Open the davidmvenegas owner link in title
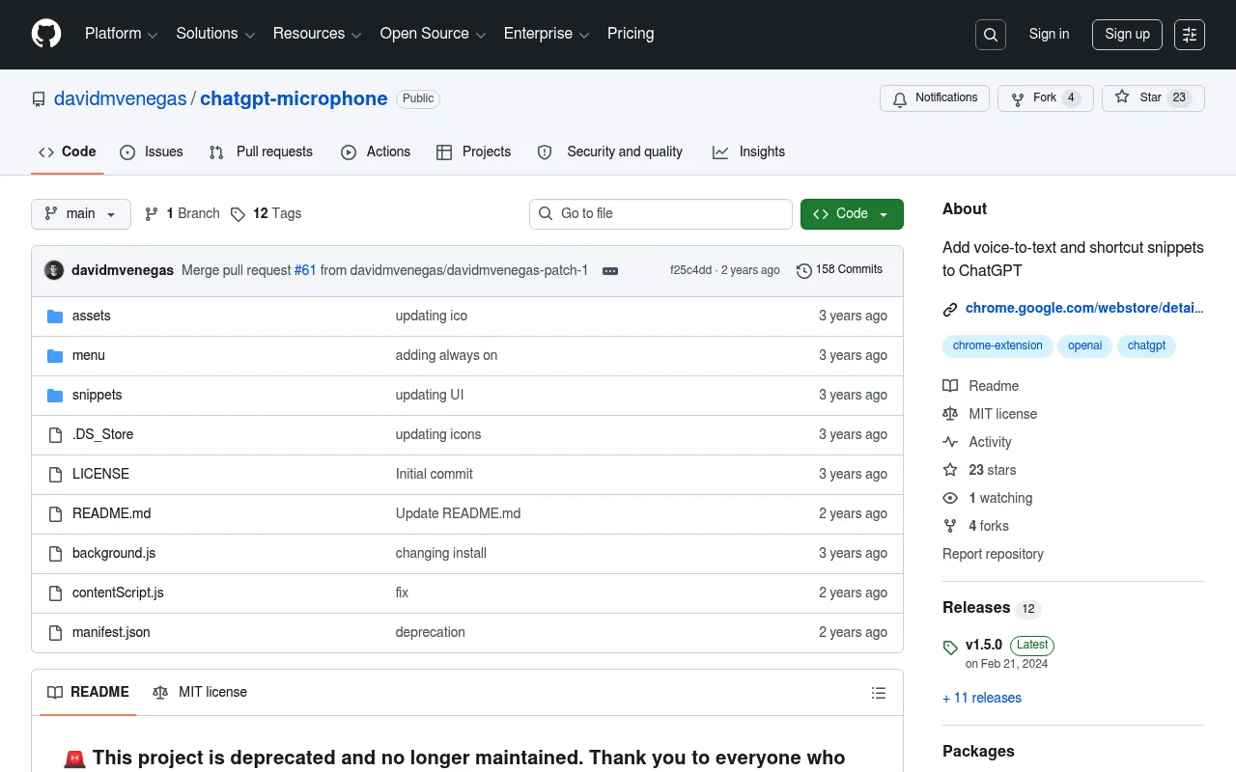 [x=121, y=99]
